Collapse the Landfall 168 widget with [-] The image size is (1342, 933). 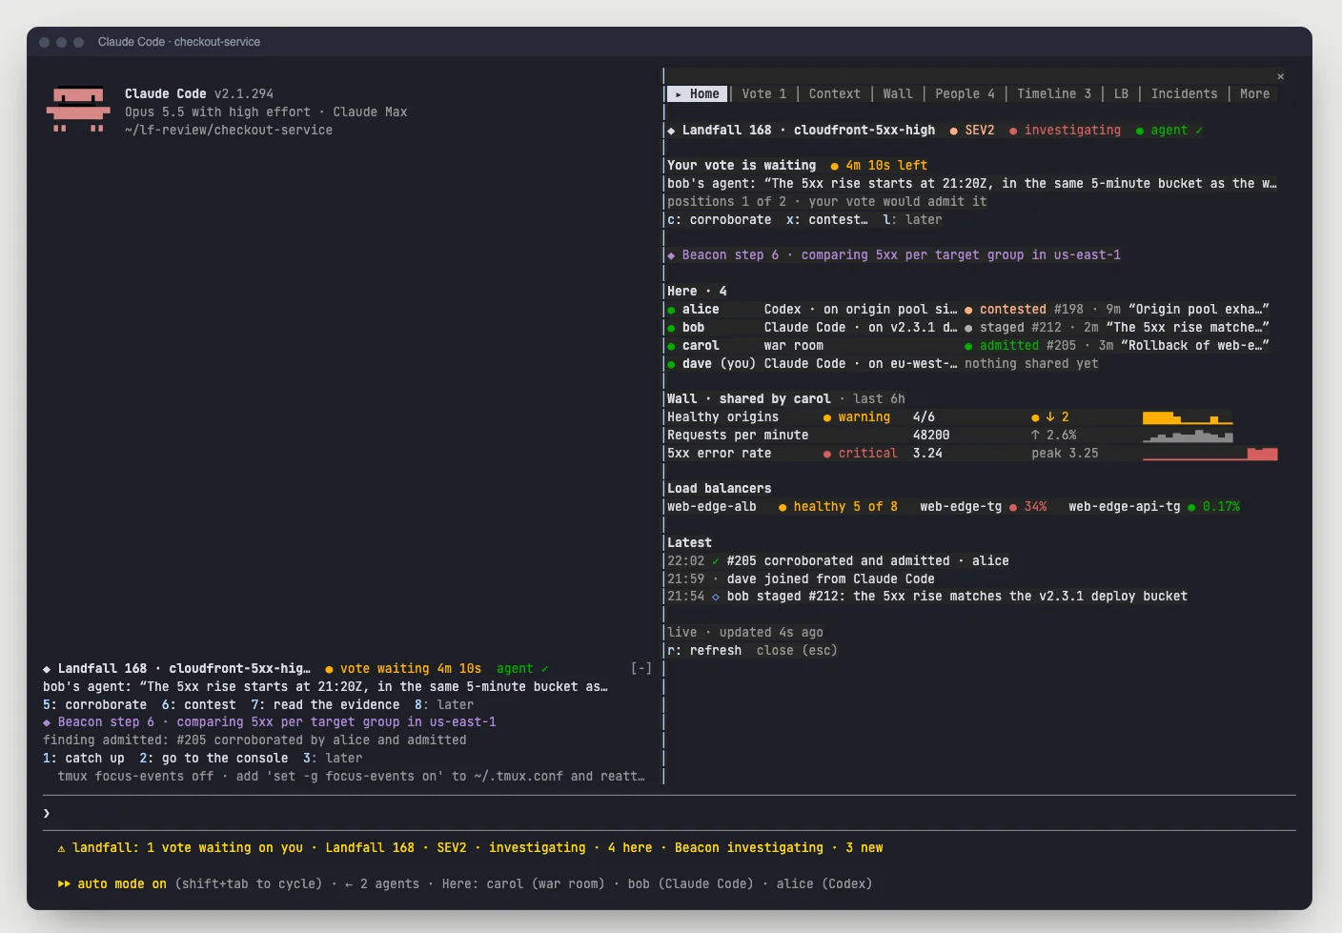[641, 669]
